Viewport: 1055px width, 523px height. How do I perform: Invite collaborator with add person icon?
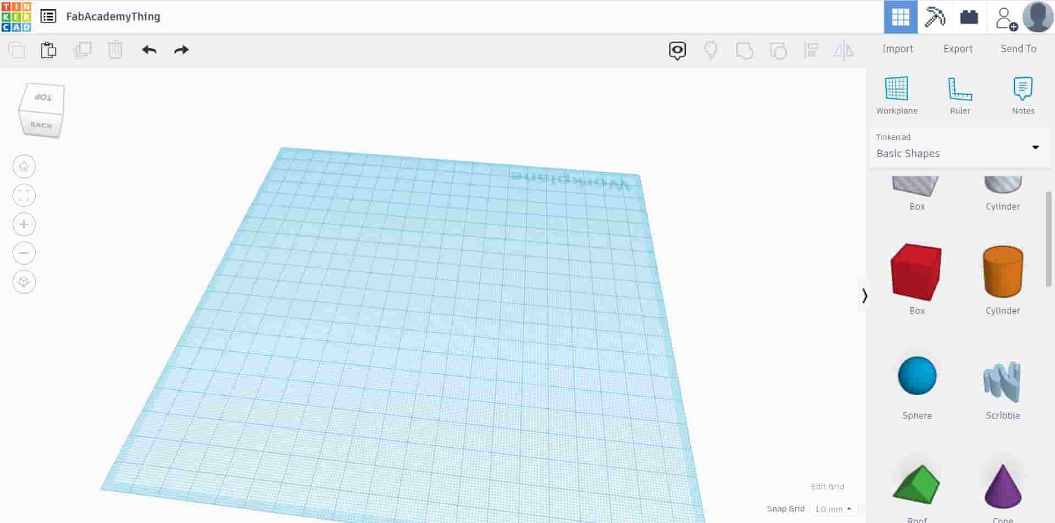[x=1006, y=18]
